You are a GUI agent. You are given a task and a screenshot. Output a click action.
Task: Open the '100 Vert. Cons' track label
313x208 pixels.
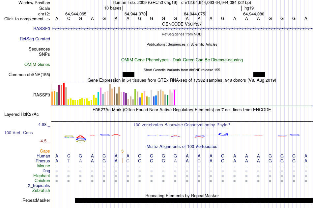click(18, 133)
